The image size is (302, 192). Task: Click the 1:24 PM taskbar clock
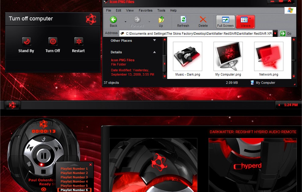pyautogui.click(x=291, y=105)
